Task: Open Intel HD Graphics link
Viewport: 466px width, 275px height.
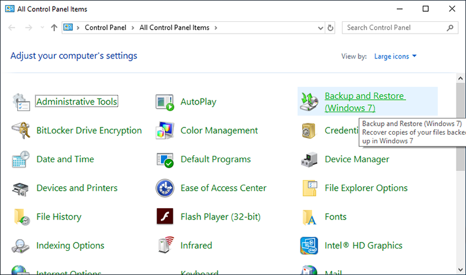Action: [364, 245]
